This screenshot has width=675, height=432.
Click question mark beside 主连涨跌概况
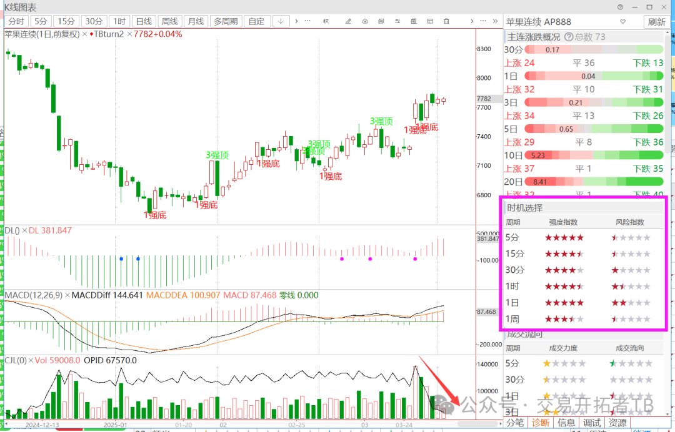pos(569,37)
